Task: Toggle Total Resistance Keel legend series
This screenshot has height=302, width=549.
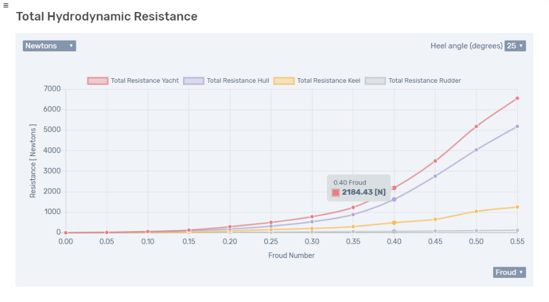Action: pyautogui.click(x=328, y=80)
